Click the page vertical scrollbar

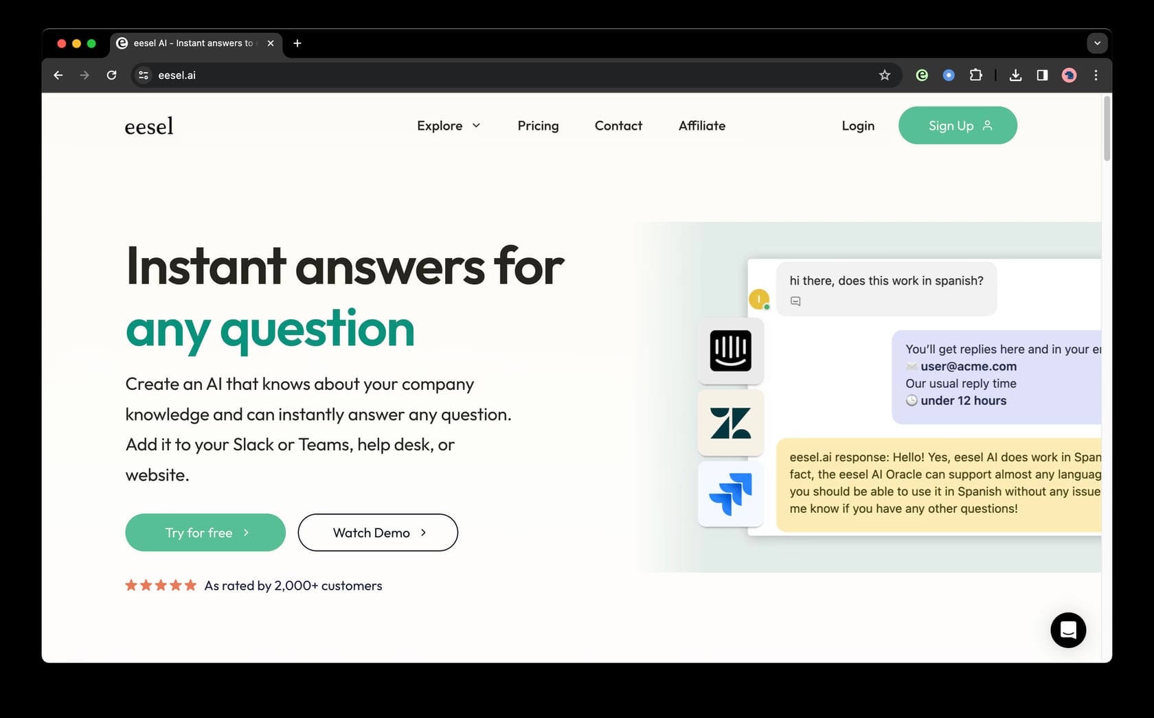(x=1107, y=129)
